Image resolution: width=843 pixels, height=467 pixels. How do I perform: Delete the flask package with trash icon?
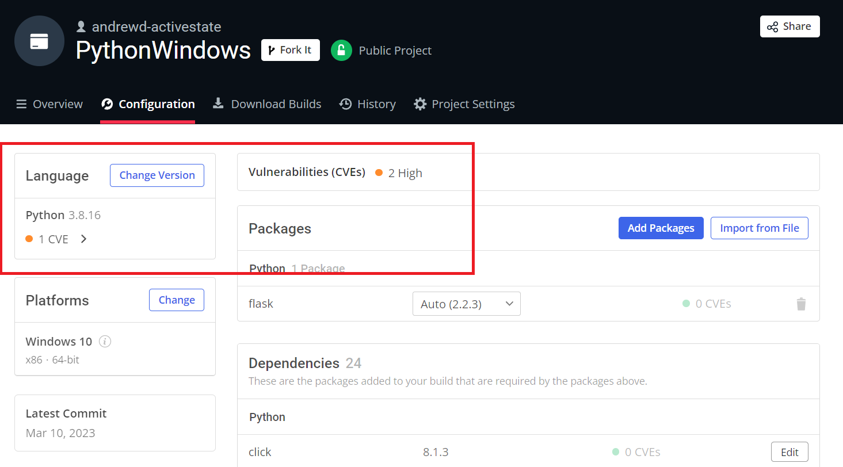[x=801, y=304]
